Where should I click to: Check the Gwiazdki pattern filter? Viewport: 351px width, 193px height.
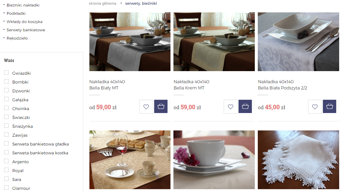tap(7, 73)
